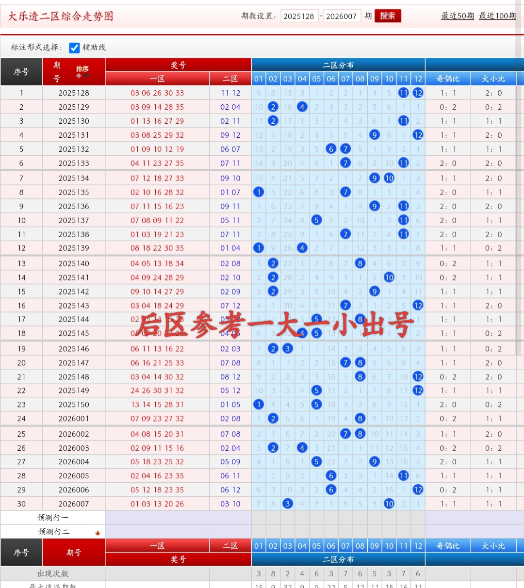This screenshot has width=524, height=588.
Task: Click blue ball 01 in row 2025135
Action: (x=259, y=192)
